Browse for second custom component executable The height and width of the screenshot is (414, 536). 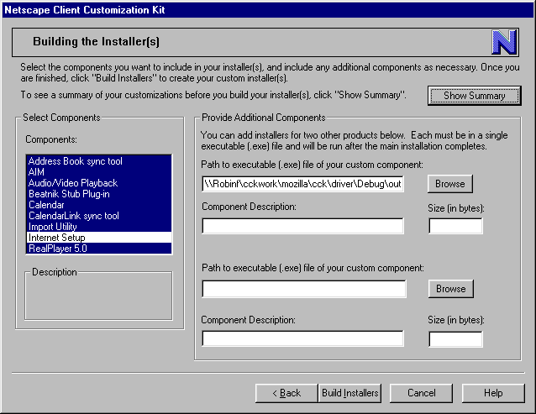click(x=450, y=289)
